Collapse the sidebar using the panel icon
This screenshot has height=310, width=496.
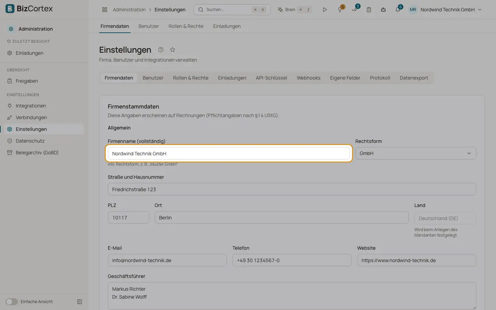click(80, 302)
